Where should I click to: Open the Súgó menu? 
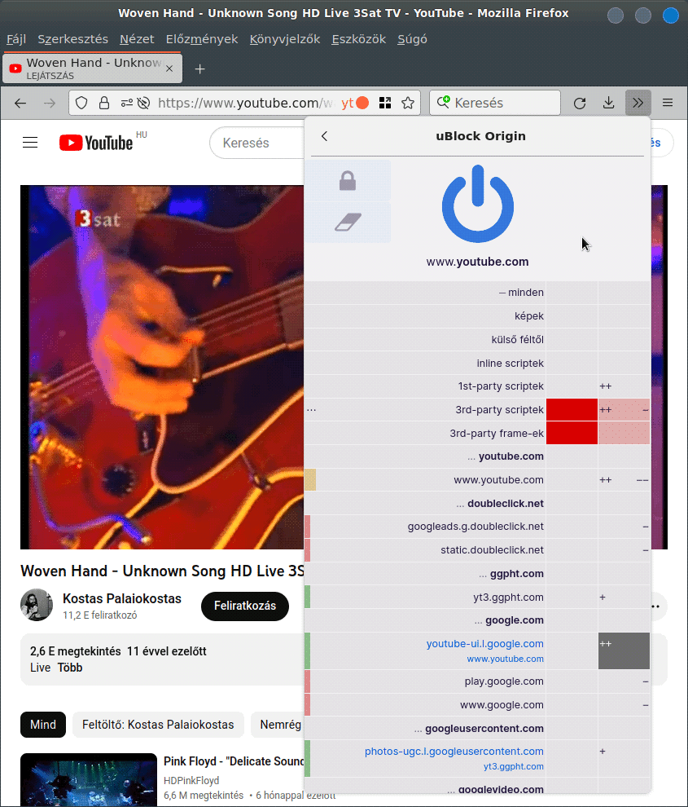(x=412, y=39)
